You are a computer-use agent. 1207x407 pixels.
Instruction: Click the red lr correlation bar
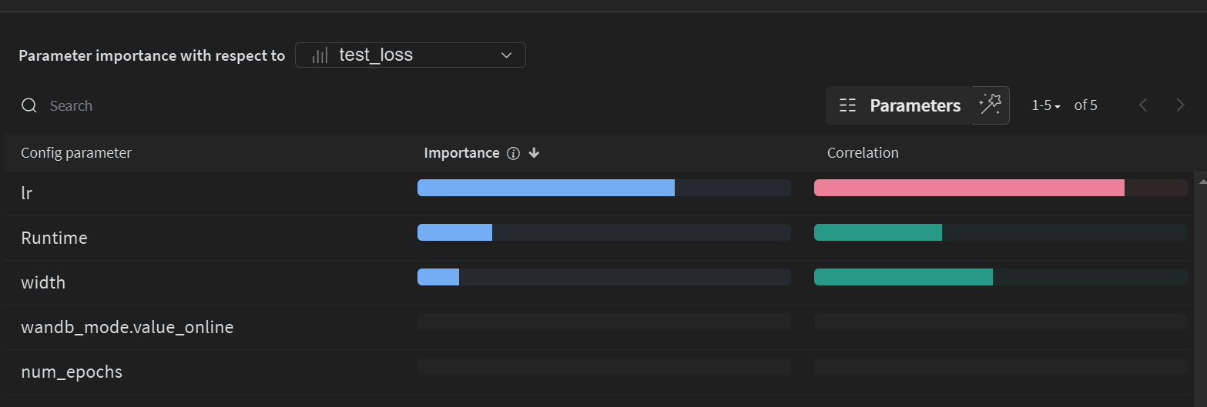pos(969,188)
